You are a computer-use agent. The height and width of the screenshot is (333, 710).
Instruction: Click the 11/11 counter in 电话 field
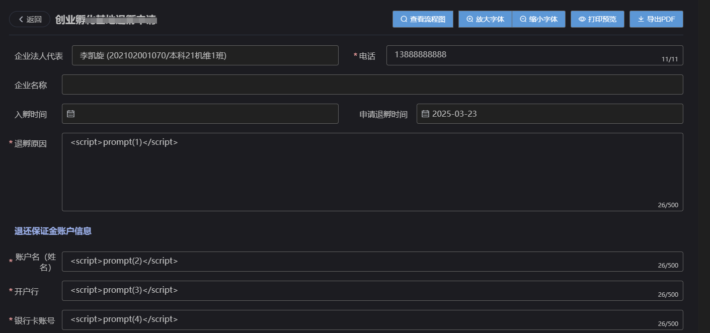pos(670,59)
